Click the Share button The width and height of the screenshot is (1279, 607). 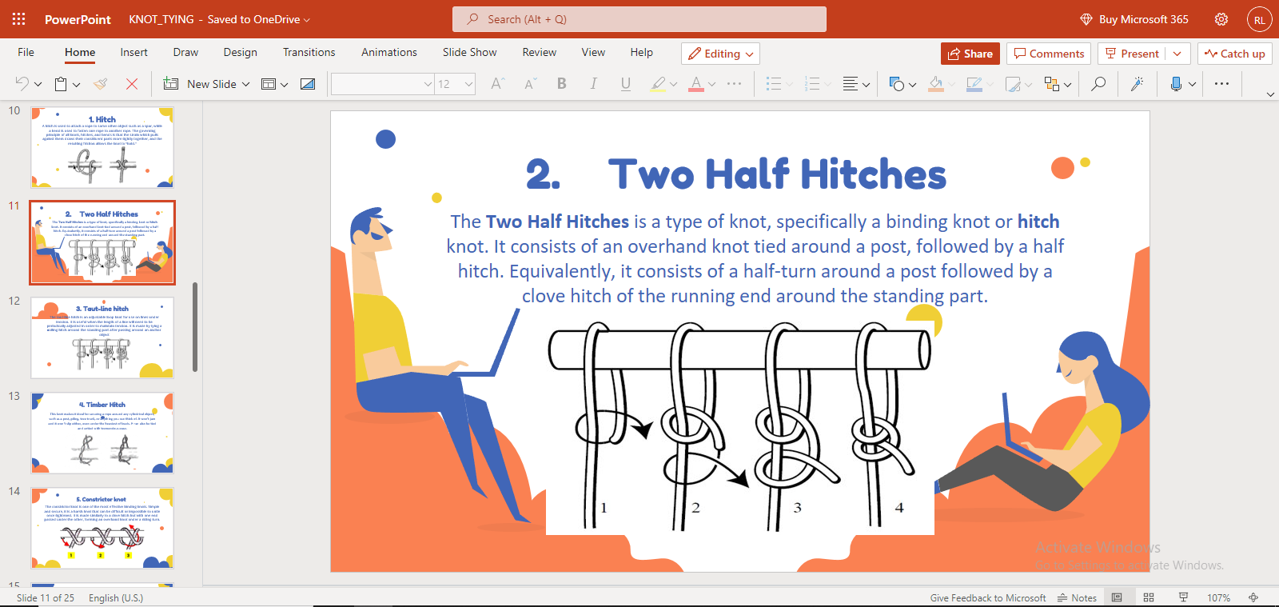point(970,54)
